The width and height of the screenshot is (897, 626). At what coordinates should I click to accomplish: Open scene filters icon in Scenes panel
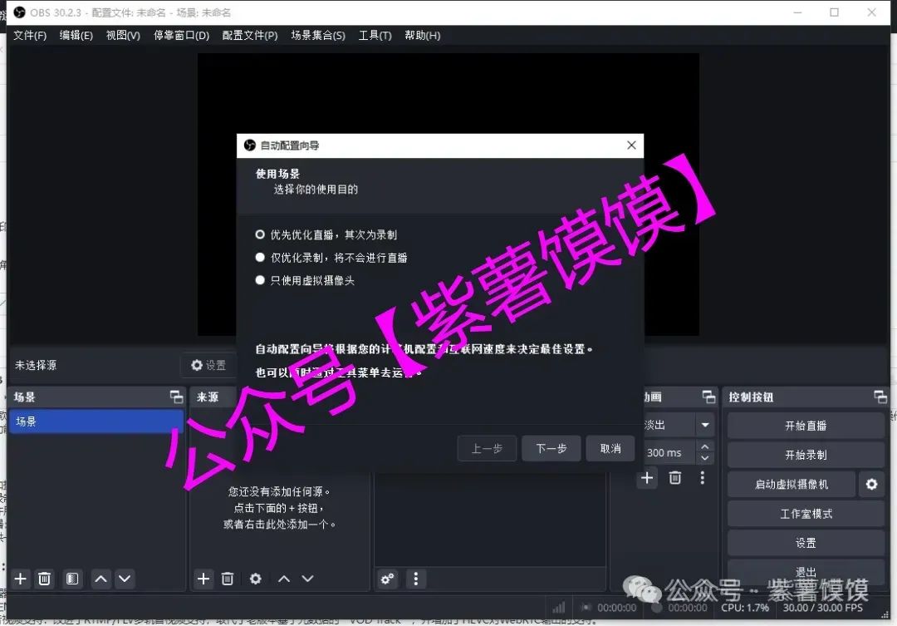(x=72, y=579)
